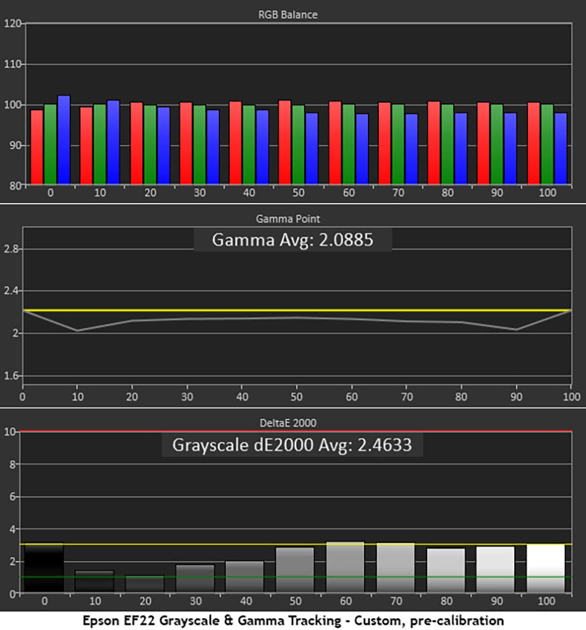This screenshot has width=586, height=630.
Task: Click the 2.8 label on Gamma axis
Action: click(x=11, y=249)
